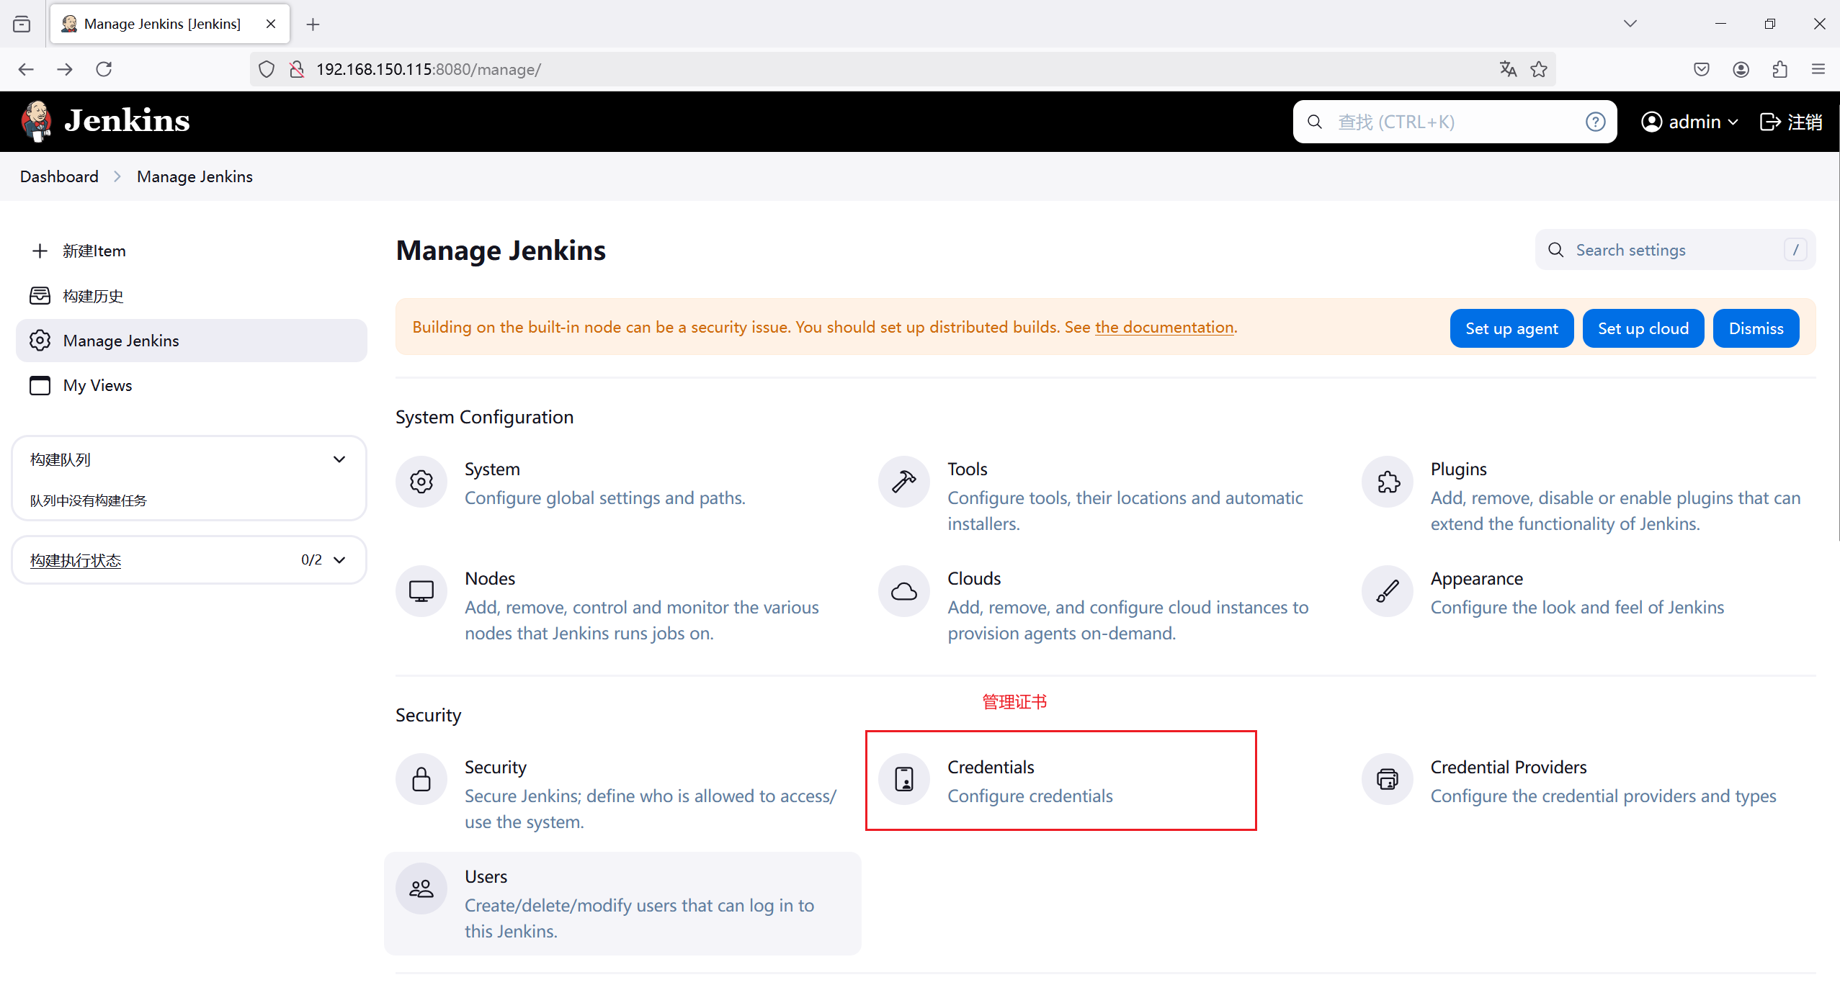
Task: Open the Appearance paintbrush icon
Action: tap(1388, 590)
